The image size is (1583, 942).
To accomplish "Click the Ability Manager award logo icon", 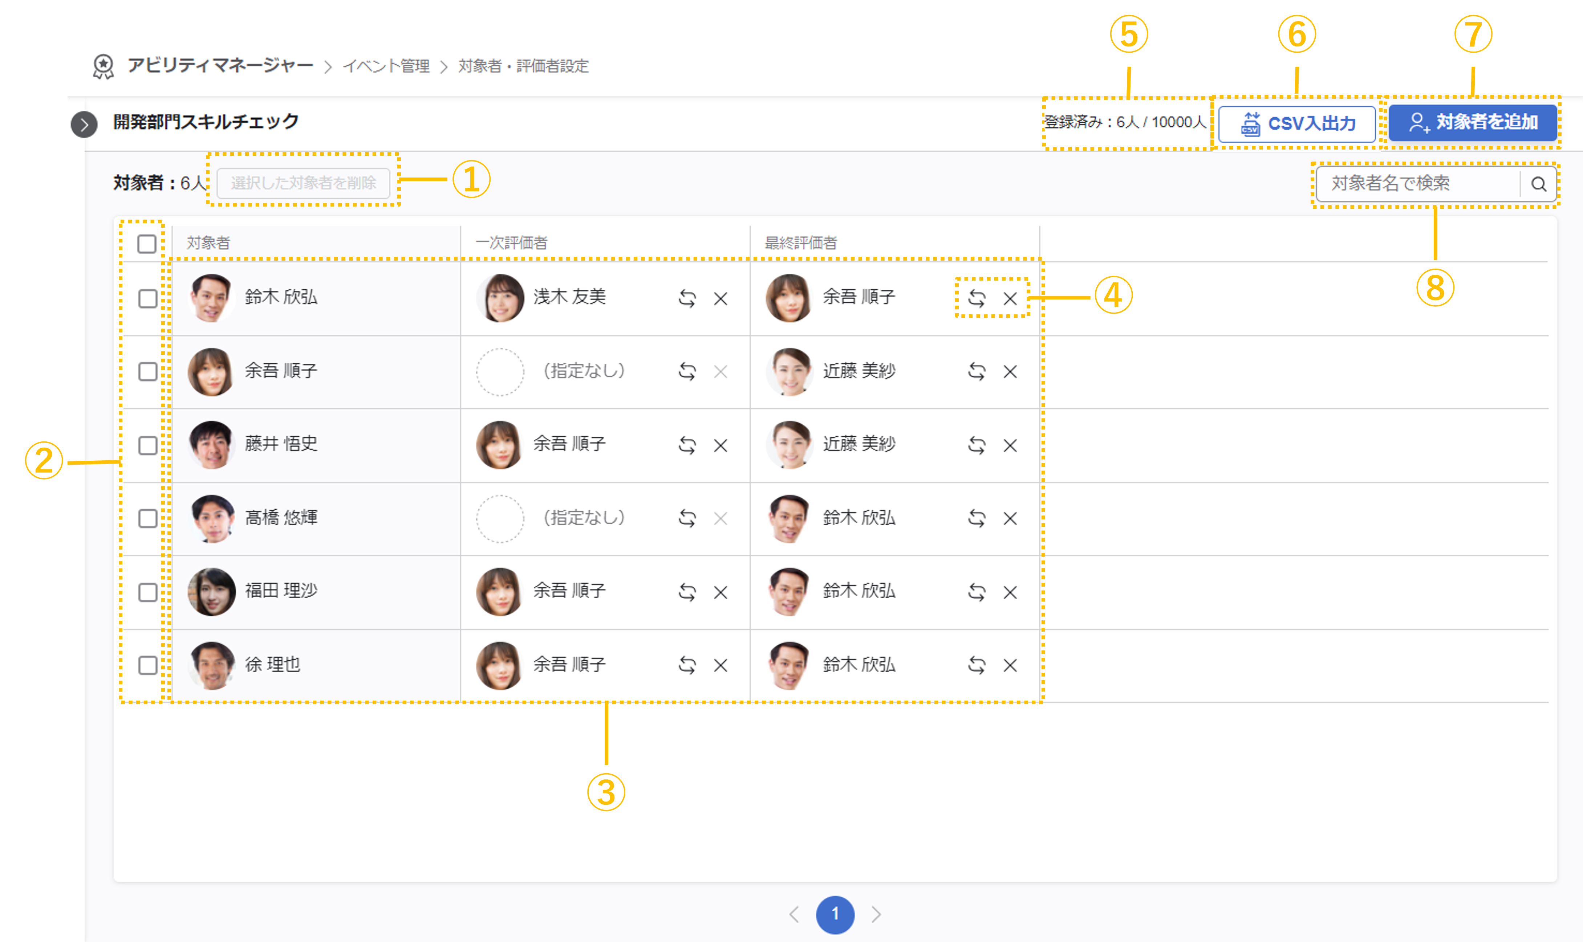I will (103, 67).
